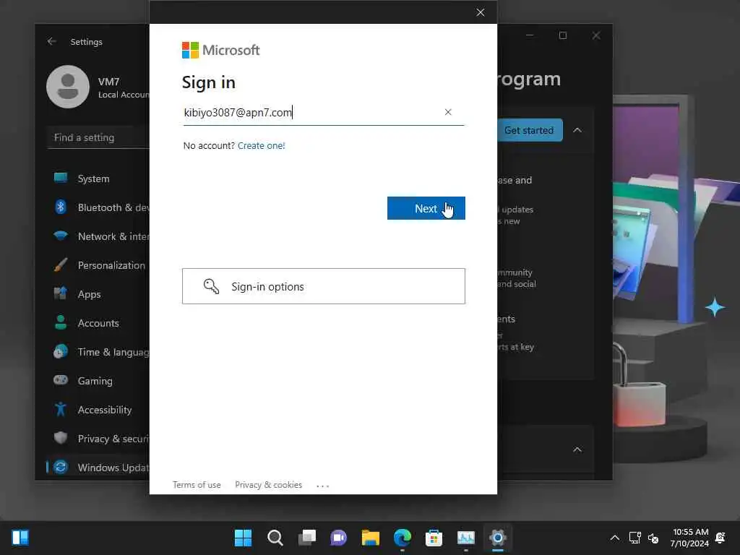Open the 'Create one!' account link
This screenshot has height=555, width=740.
coord(261,145)
